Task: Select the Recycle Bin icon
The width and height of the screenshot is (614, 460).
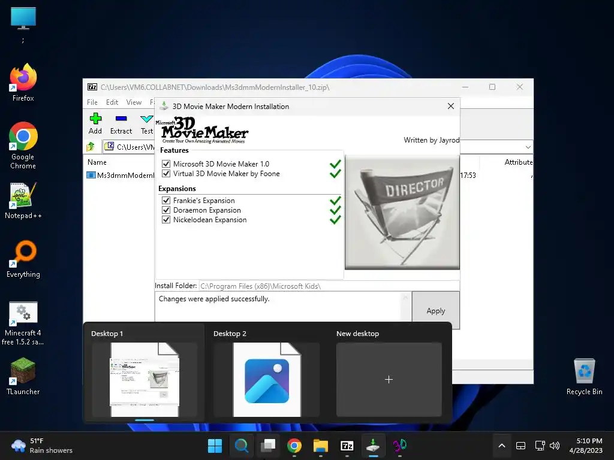Action: (x=584, y=376)
